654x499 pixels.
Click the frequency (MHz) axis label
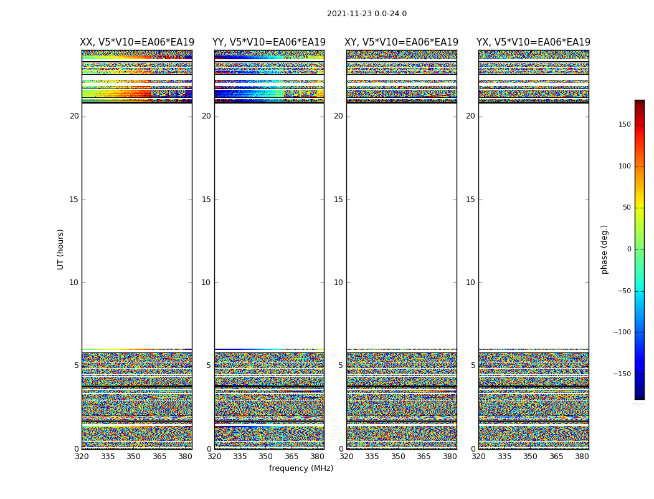[301, 468]
